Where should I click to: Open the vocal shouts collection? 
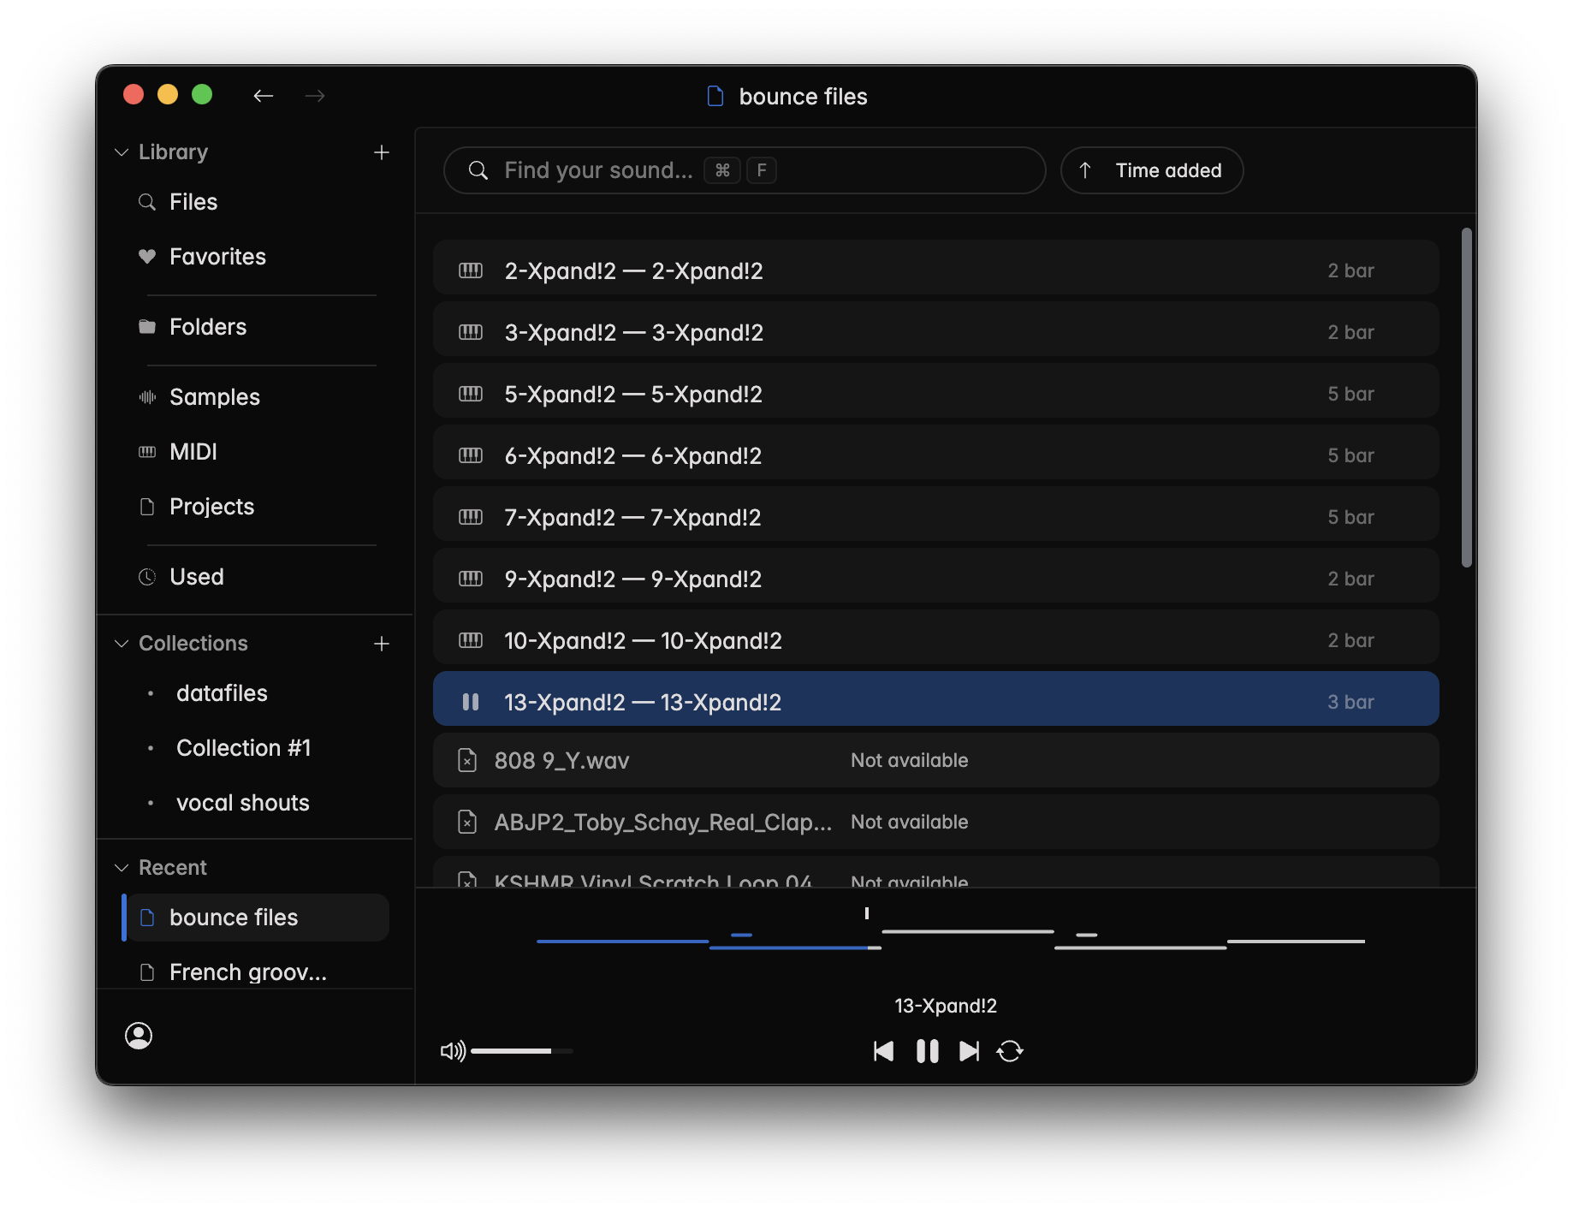[x=242, y=803]
